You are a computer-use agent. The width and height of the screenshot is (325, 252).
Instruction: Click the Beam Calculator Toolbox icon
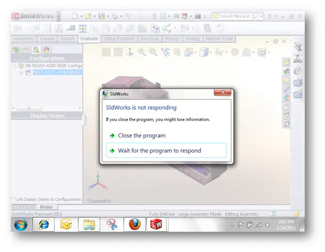point(298,82)
